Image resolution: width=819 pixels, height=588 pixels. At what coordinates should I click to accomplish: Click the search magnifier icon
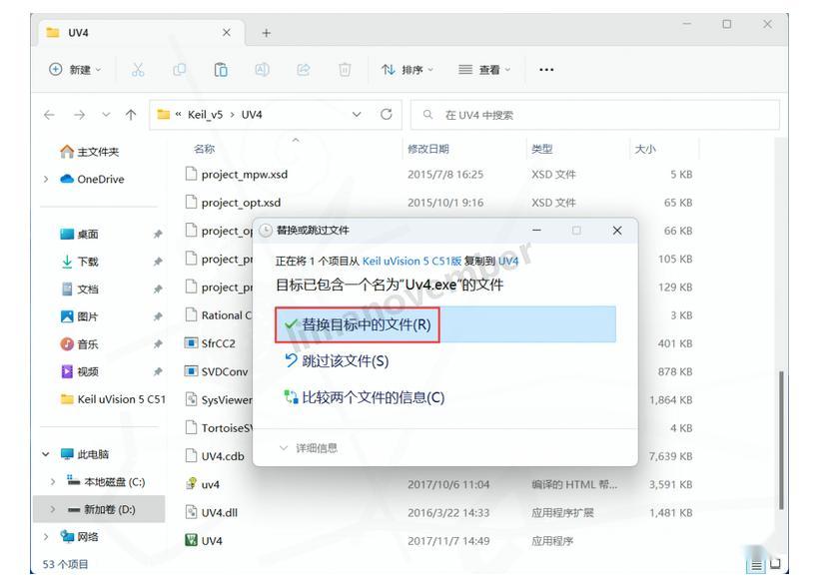coord(427,115)
